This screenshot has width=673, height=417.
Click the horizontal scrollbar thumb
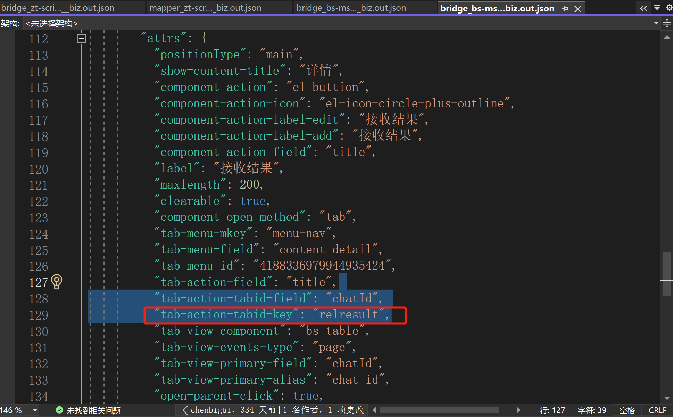point(439,410)
